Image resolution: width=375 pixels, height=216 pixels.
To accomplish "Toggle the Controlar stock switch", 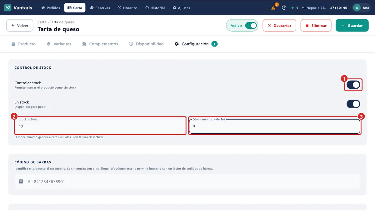I will pos(353,85).
